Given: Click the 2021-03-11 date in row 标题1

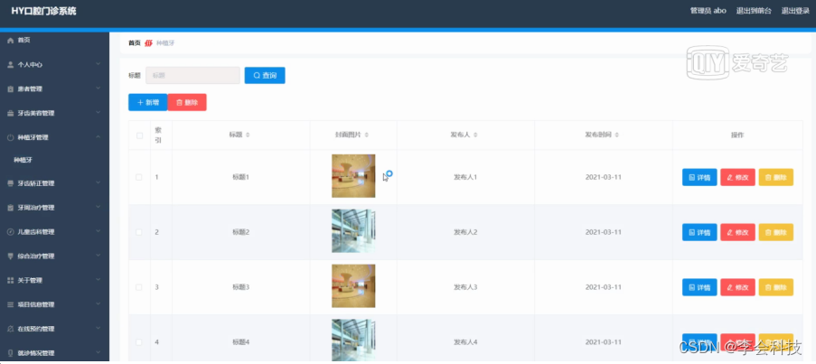Looking at the screenshot, I should (604, 177).
